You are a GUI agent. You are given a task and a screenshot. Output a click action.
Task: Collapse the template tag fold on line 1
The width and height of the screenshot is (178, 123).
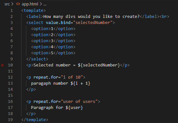(x=17, y=11)
